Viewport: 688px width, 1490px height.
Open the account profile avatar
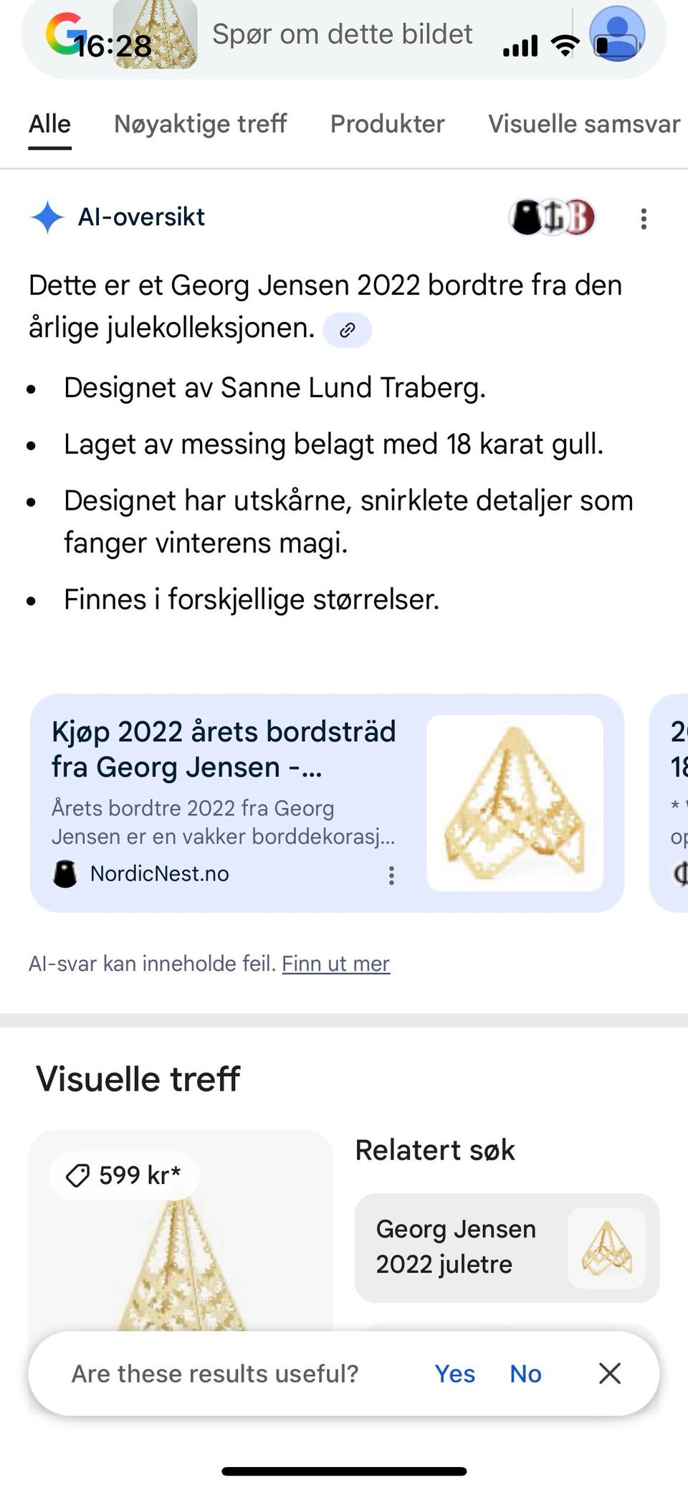(x=617, y=34)
